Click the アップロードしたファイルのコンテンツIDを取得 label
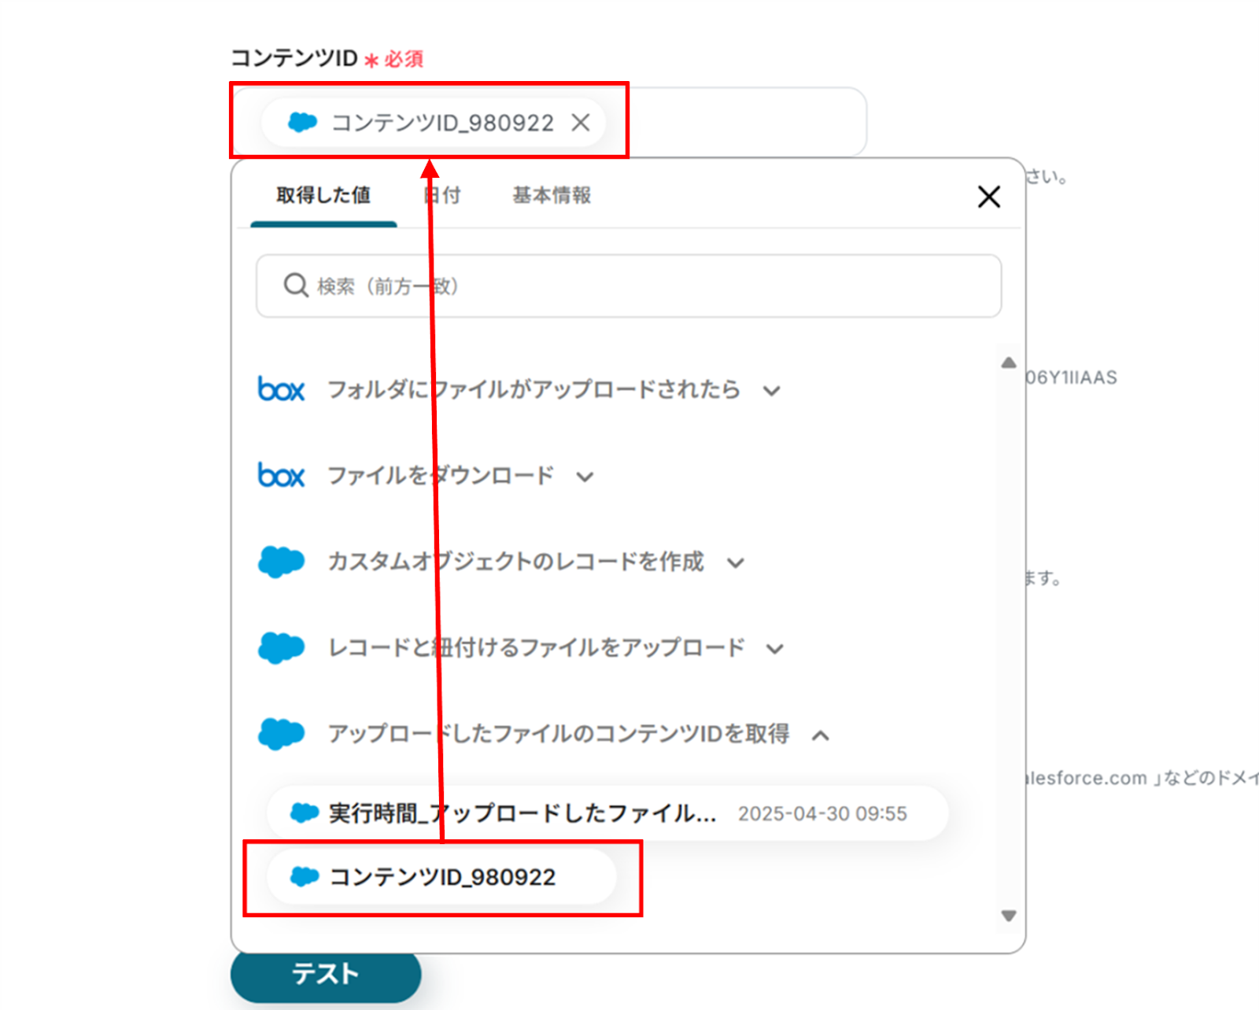This screenshot has width=1259, height=1010. (x=559, y=734)
